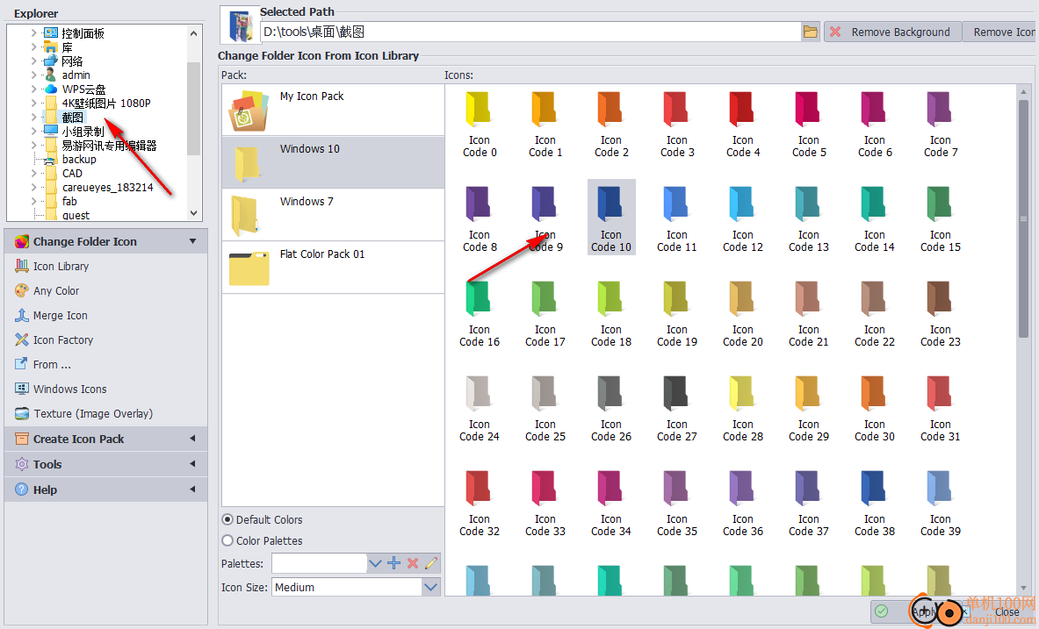This screenshot has height=629, width=1039.
Task: Choose the red Icon Code 4 folder
Action: click(742, 123)
